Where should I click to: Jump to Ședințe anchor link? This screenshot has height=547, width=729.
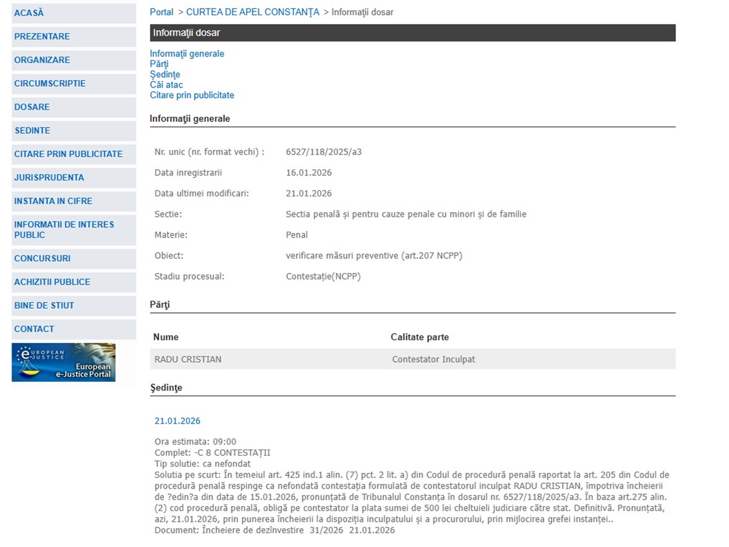165,74
